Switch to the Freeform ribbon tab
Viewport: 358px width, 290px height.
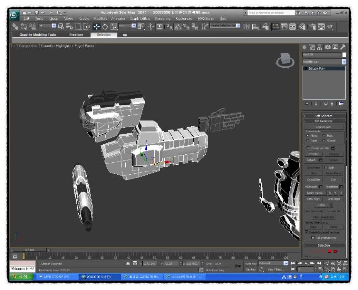[x=76, y=35]
